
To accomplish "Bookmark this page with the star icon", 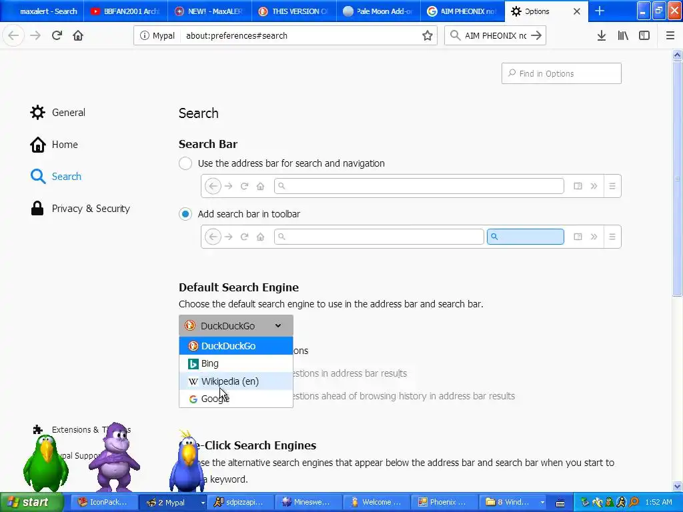I will (428, 36).
